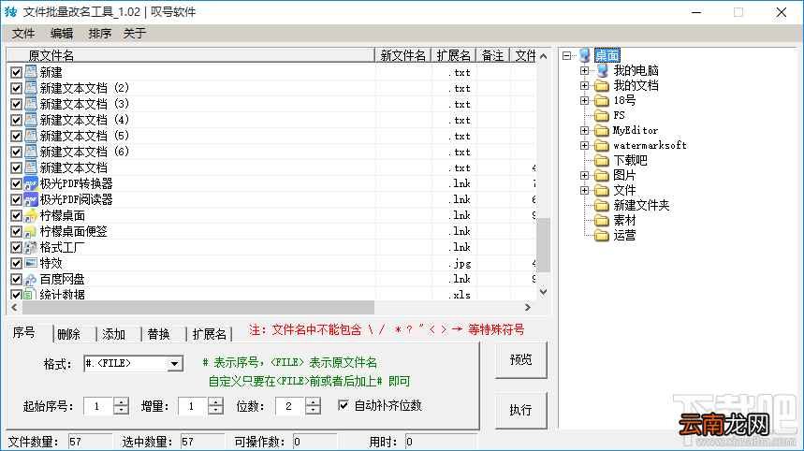Decrease the 位数 value with down arrow

tap(313, 411)
